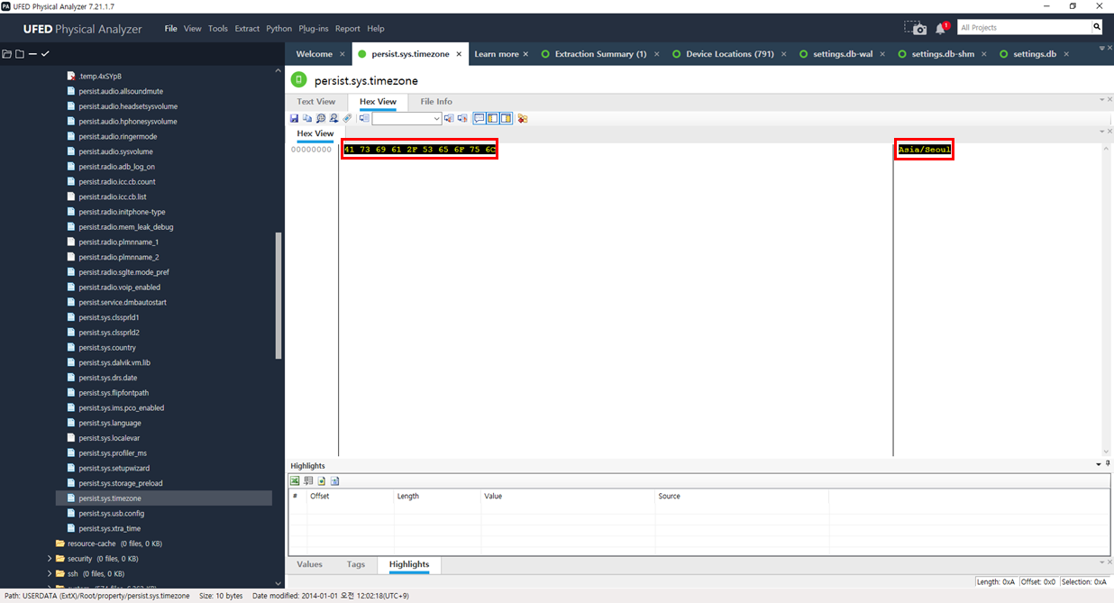The height and width of the screenshot is (603, 1114).
Task: Click the Find next icon in Hex toolbar
Action: (x=333, y=118)
